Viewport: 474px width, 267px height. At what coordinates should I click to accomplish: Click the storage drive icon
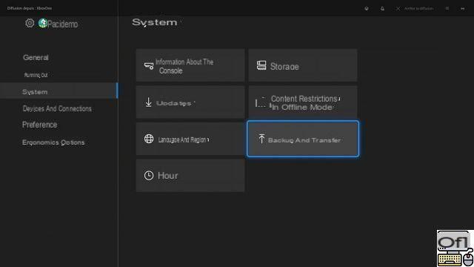[261, 65]
